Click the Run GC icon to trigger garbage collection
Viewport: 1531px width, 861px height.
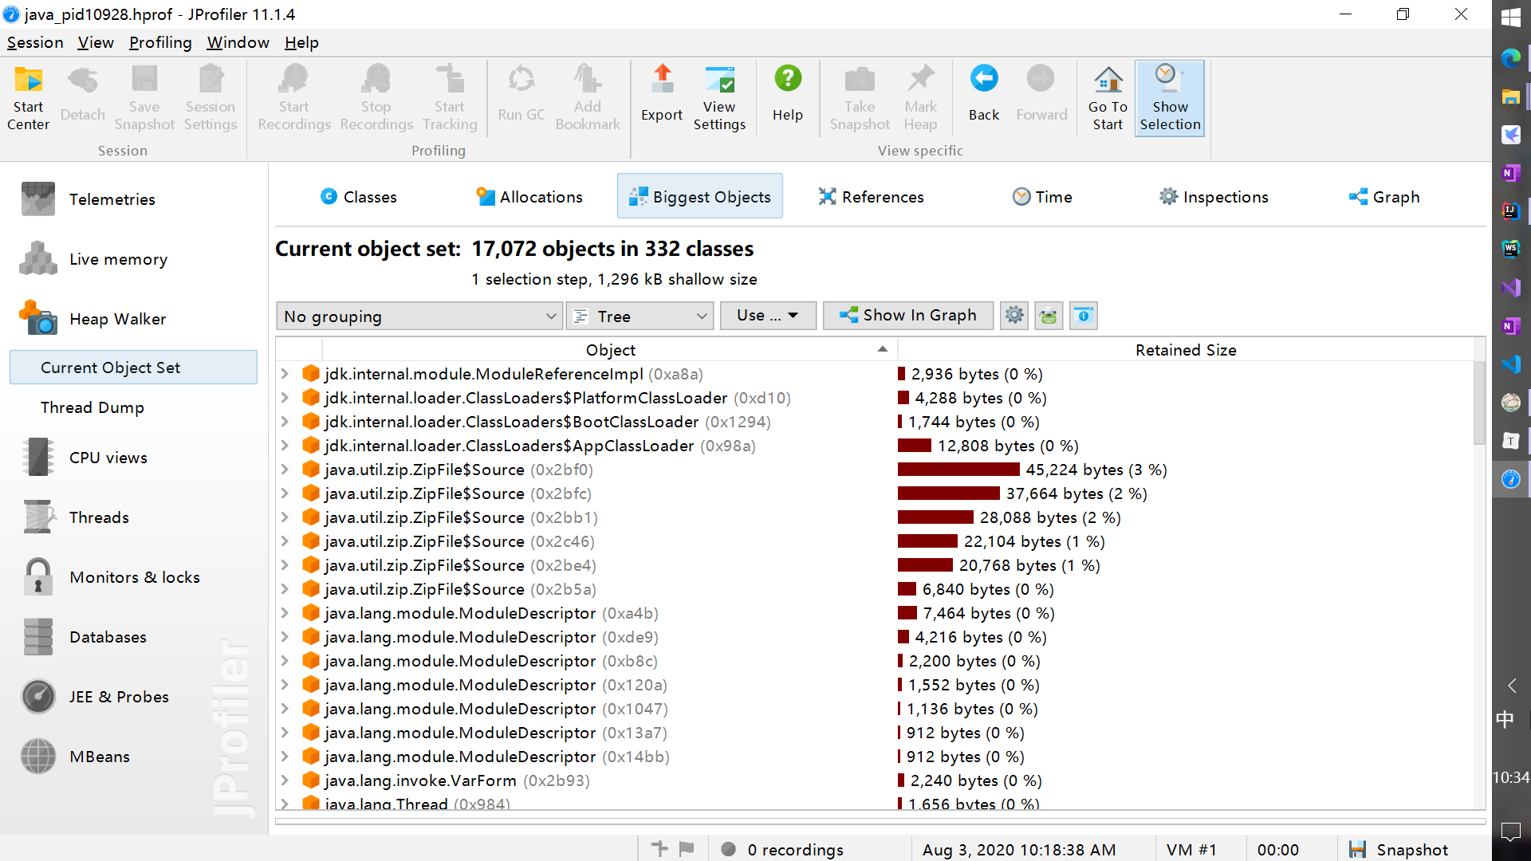click(521, 93)
